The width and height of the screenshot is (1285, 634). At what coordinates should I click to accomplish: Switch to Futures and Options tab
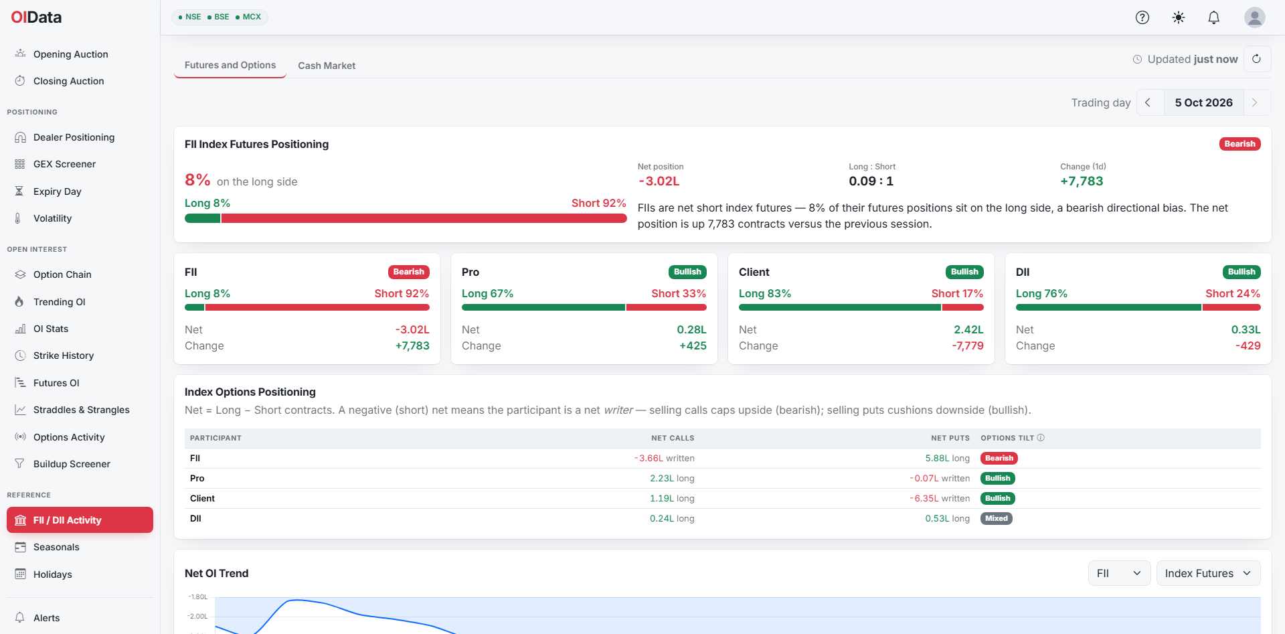[230, 65]
